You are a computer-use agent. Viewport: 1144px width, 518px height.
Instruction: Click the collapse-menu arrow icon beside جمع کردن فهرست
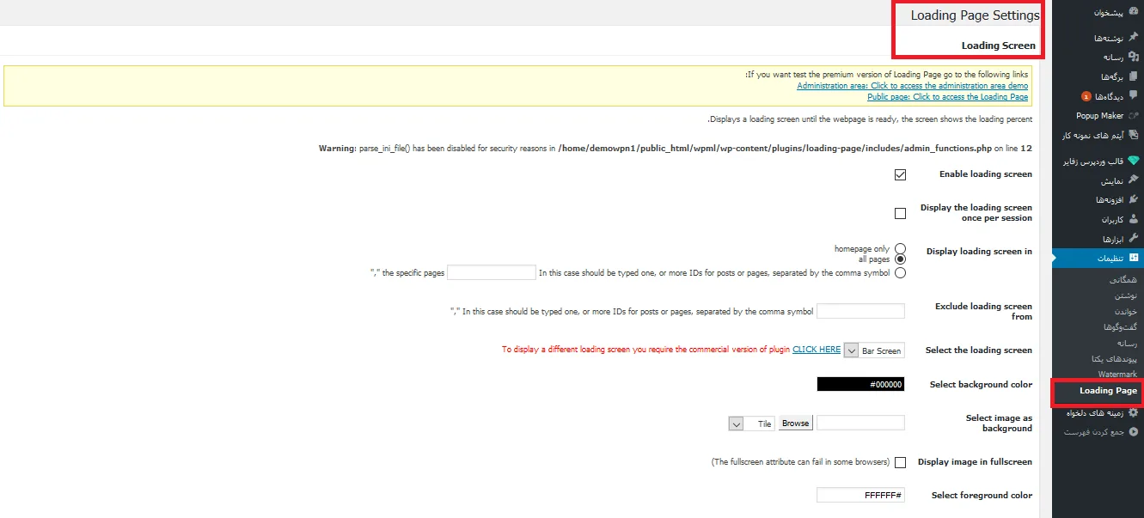click(x=1133, y=431)
